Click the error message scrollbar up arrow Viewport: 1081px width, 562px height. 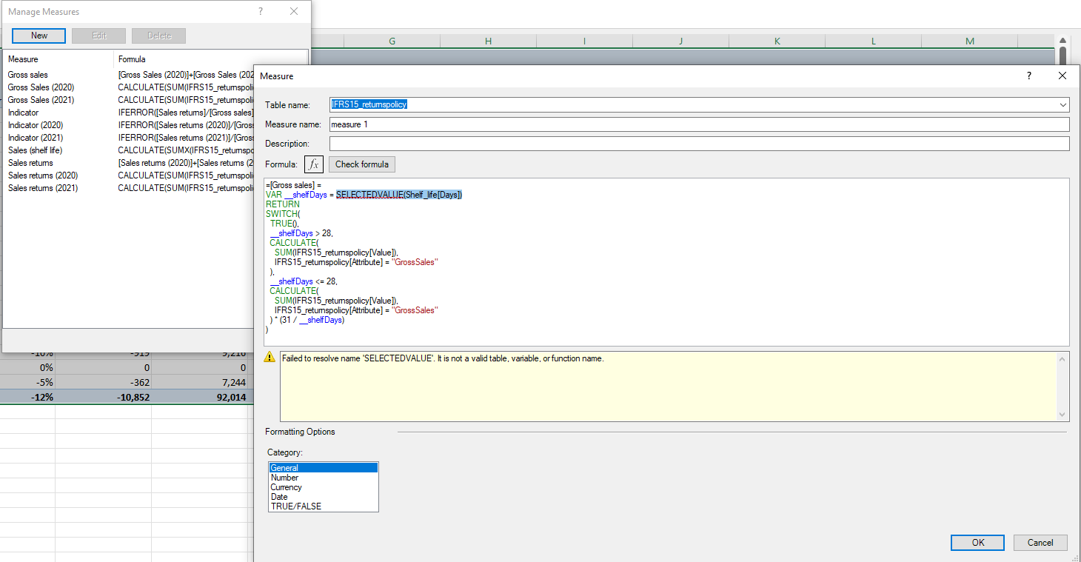point(1062,358)
